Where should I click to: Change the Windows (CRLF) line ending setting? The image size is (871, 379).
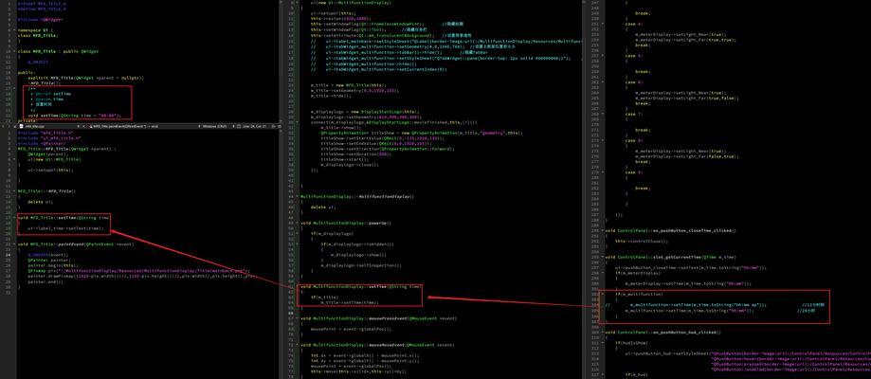click(214, 126)
